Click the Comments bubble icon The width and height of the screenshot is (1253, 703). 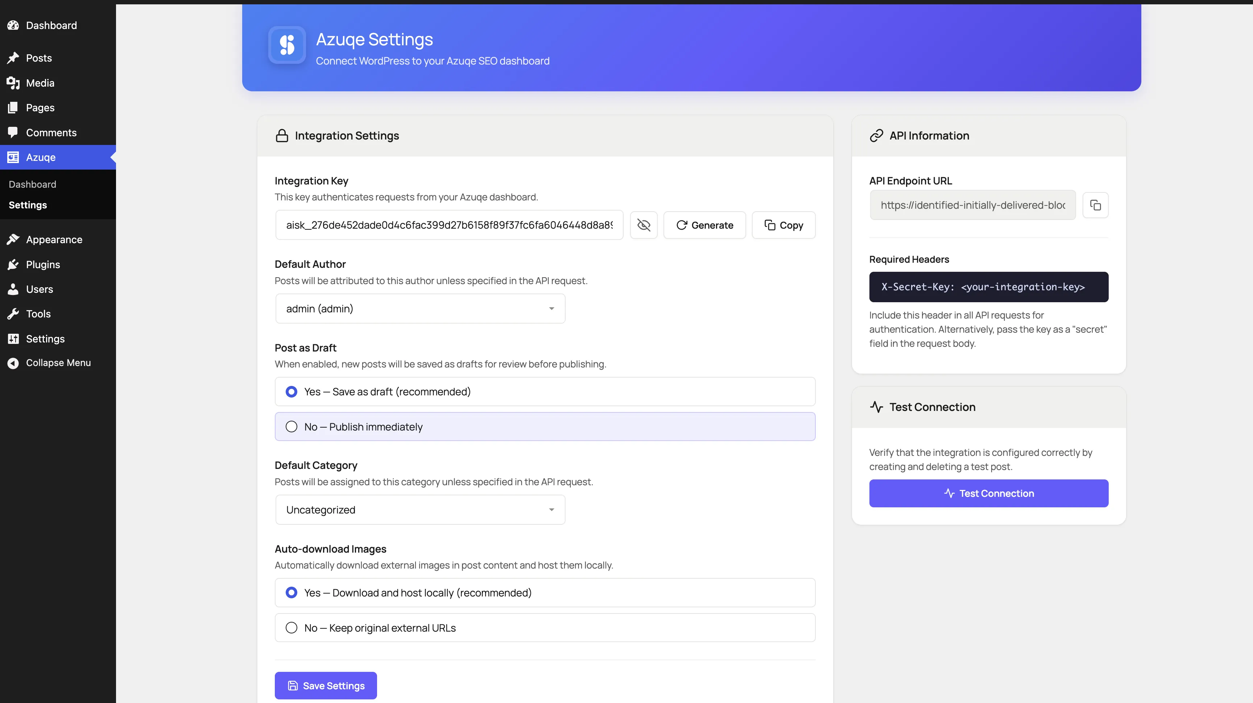pos(13,132)
